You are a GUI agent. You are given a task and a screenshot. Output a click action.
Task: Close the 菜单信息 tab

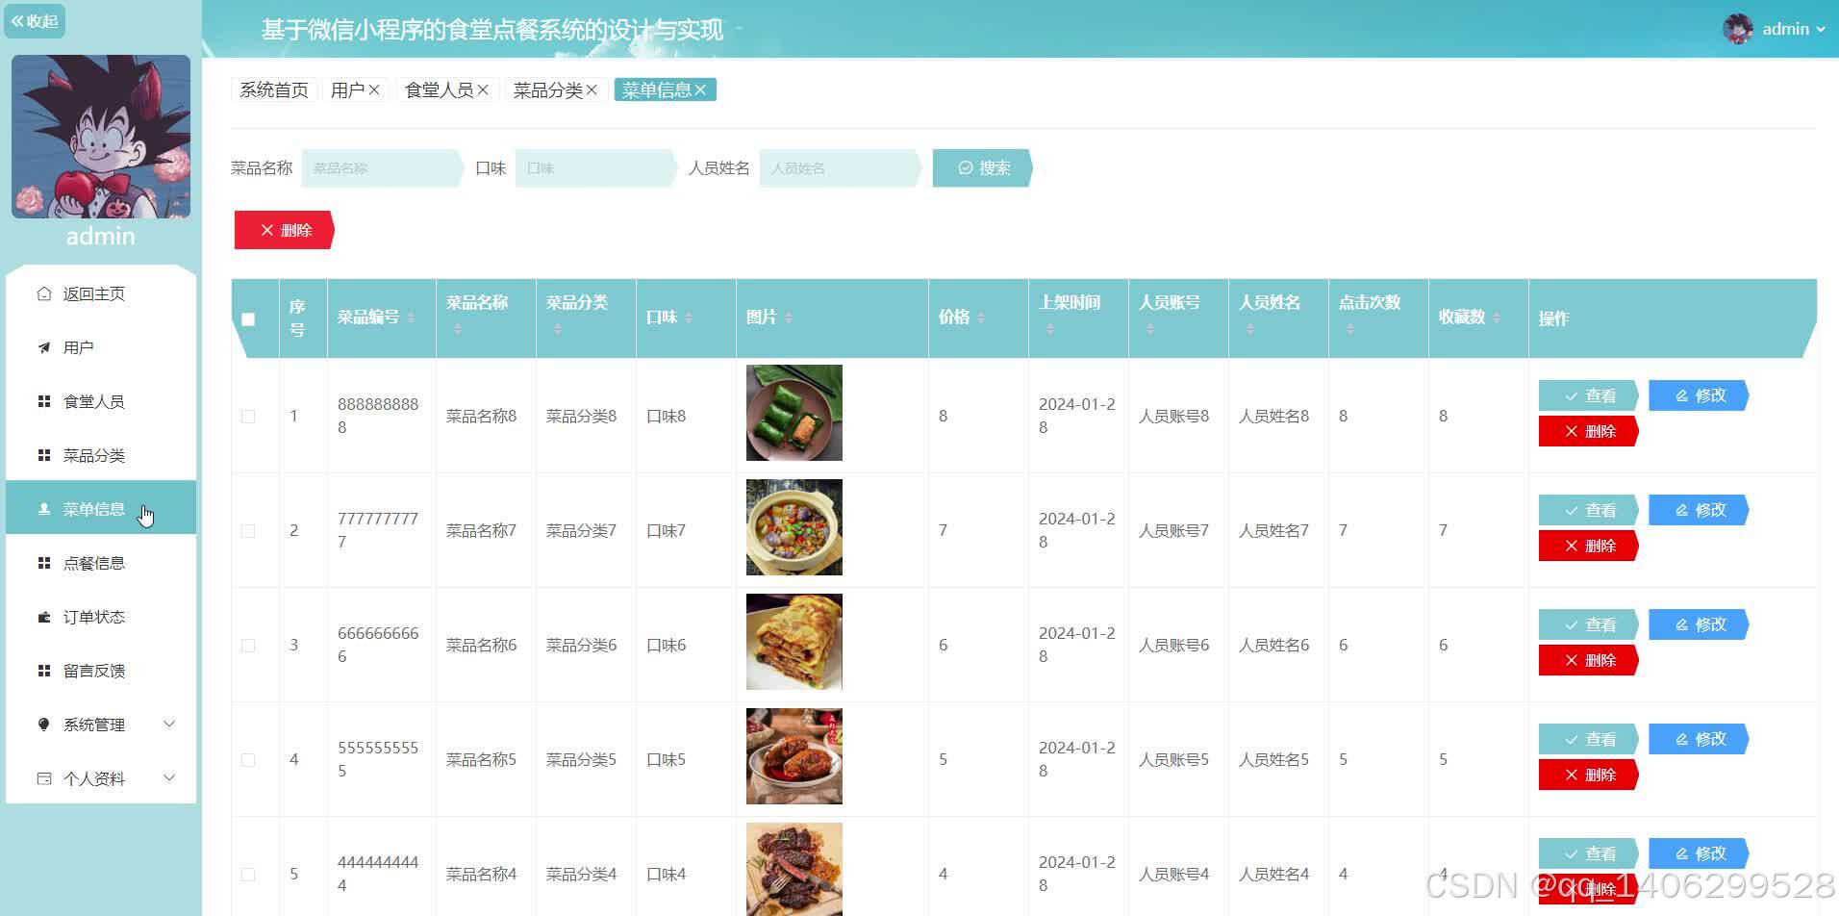tap(700, 89)
